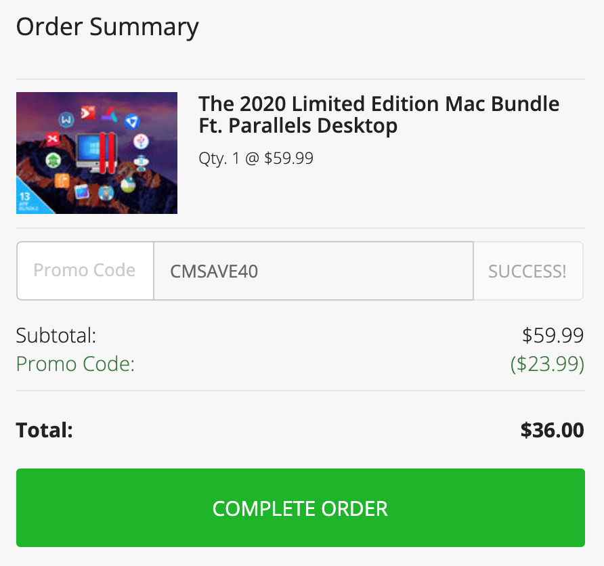Focus the CMSAVE40 promo code field
The height and width of the screenshot is (566, 604).
pyautogui.click(x=314, y=271)
